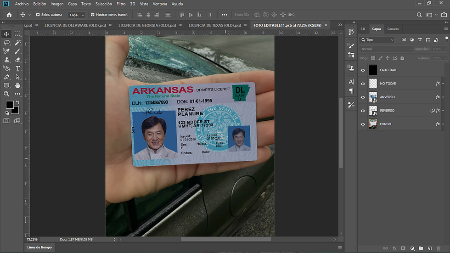450x253 pixels.
Task: Activate the Magic Wand tool
Action: pos(17,43)
